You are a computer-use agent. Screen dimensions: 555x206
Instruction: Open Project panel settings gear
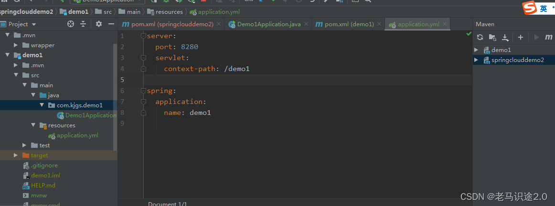tap(99, 24)
